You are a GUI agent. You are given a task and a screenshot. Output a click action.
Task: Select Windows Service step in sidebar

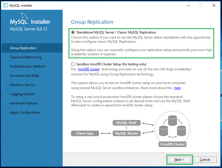(x=23, y=85)
